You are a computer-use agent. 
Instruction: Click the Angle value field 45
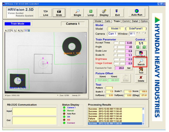coord(129,47)
